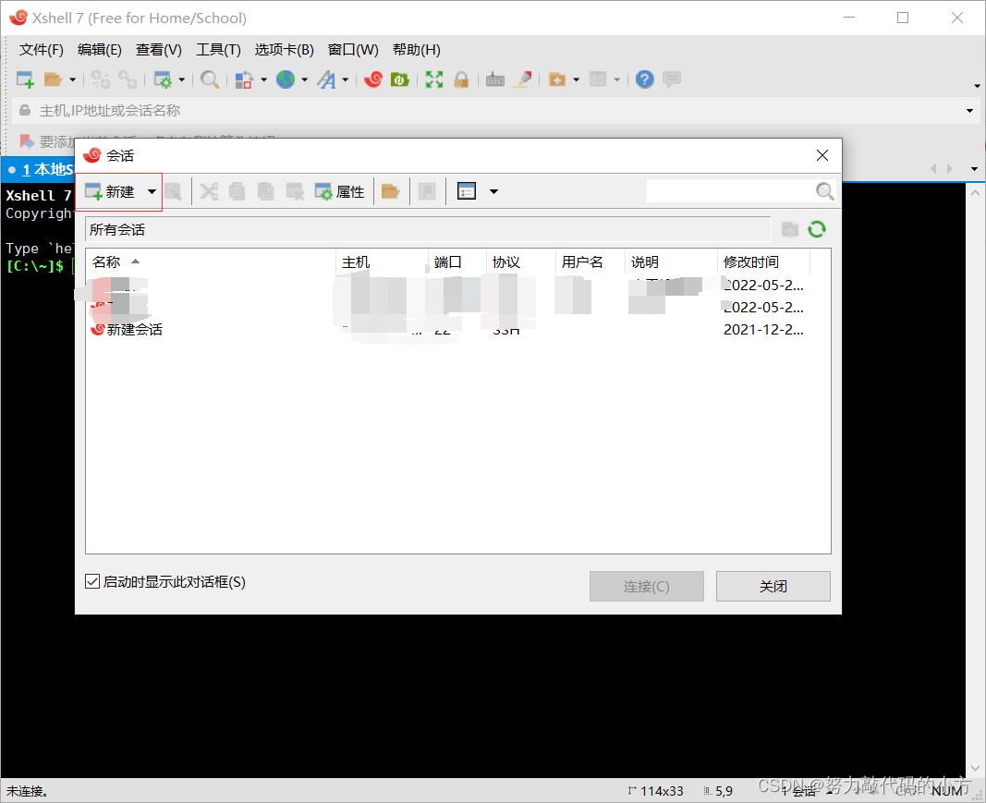This screenshot has width=986, height=803.
Task: Sort by 修改时间 column header
Action: [763, 262]
